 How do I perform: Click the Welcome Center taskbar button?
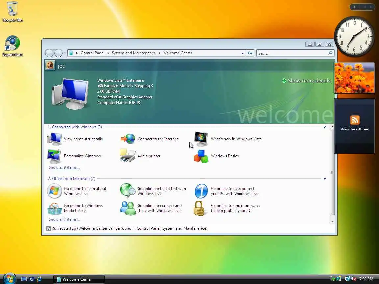tap(79, 279)
